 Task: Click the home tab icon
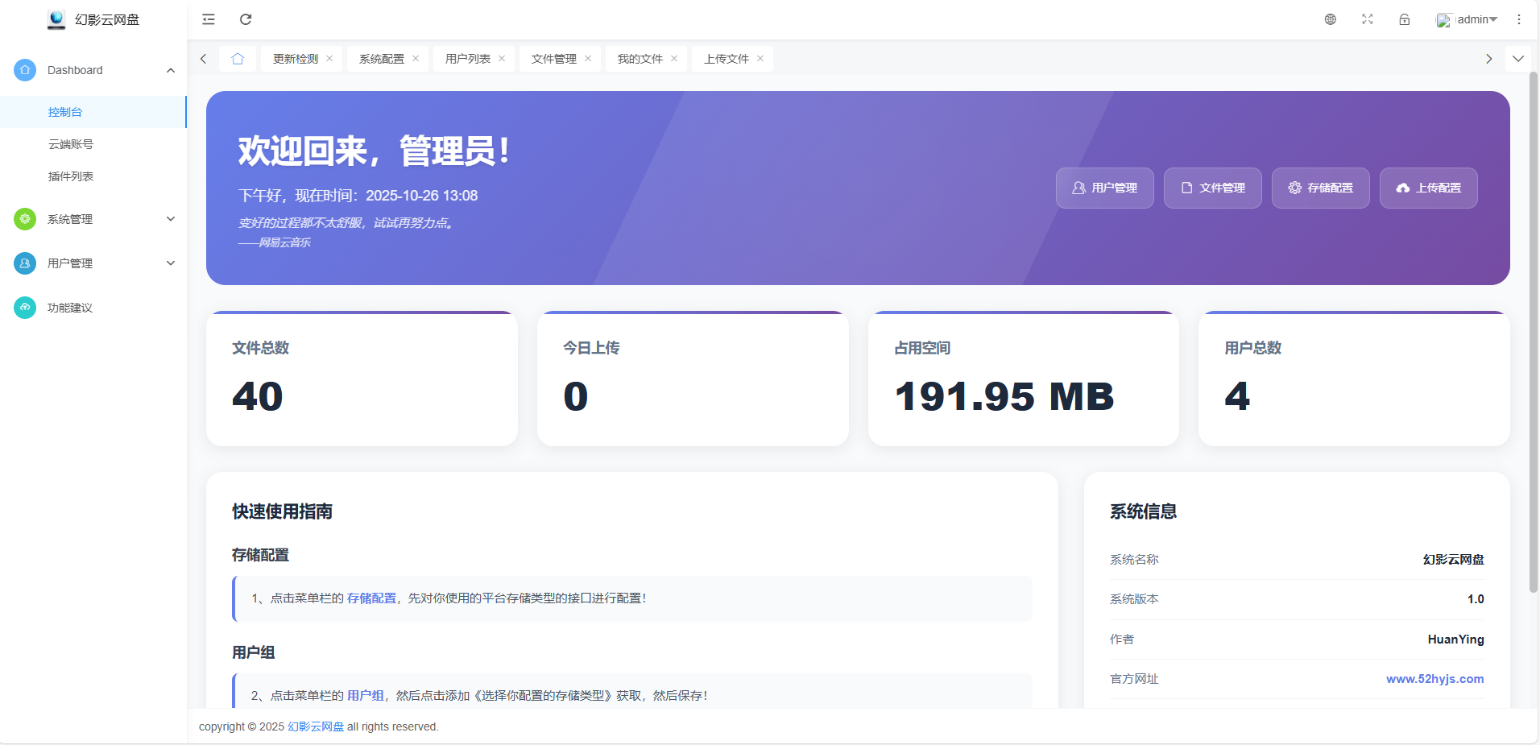coord(238,58)
